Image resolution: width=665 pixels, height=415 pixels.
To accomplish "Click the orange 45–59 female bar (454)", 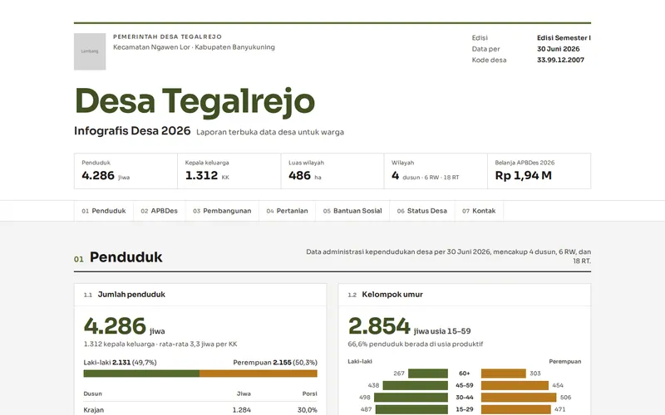I will click(x=515, y=385).
